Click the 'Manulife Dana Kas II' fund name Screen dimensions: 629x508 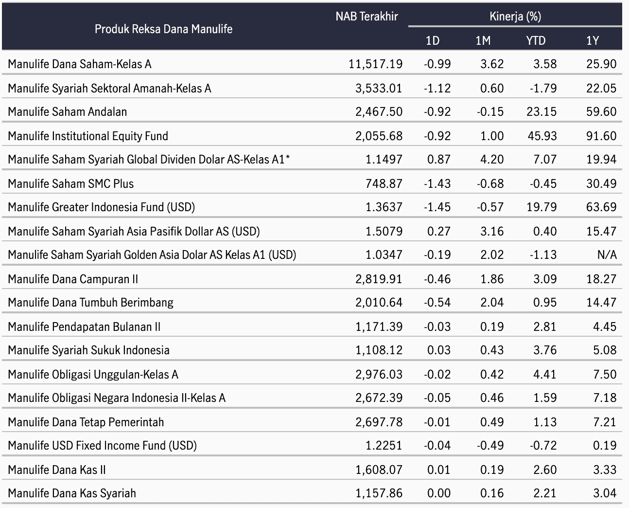57,470
